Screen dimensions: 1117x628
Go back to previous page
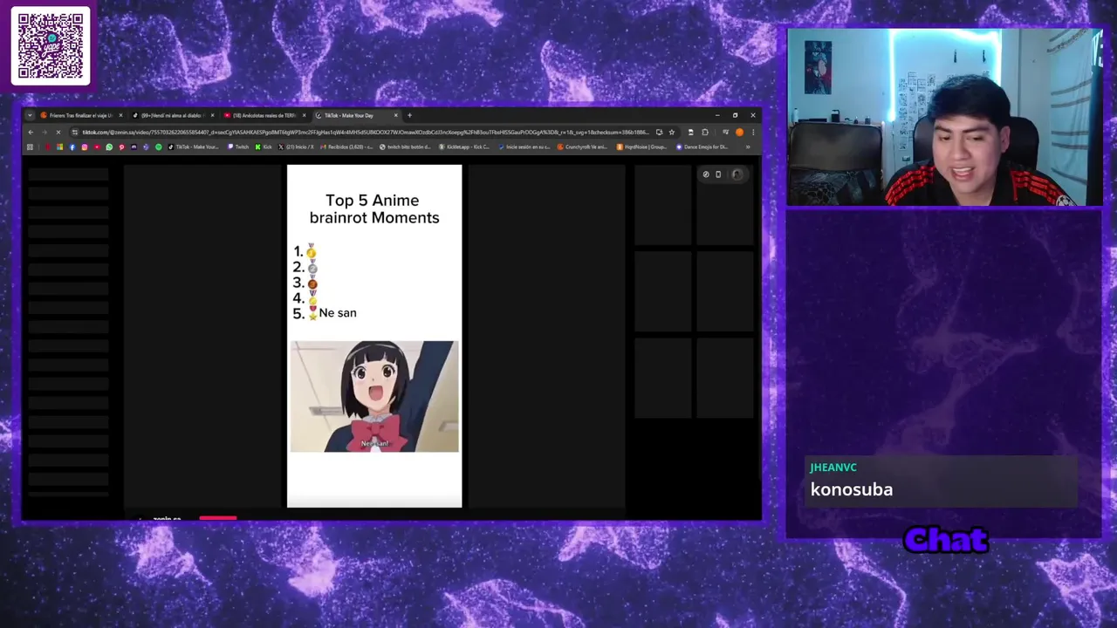(31, 133)
